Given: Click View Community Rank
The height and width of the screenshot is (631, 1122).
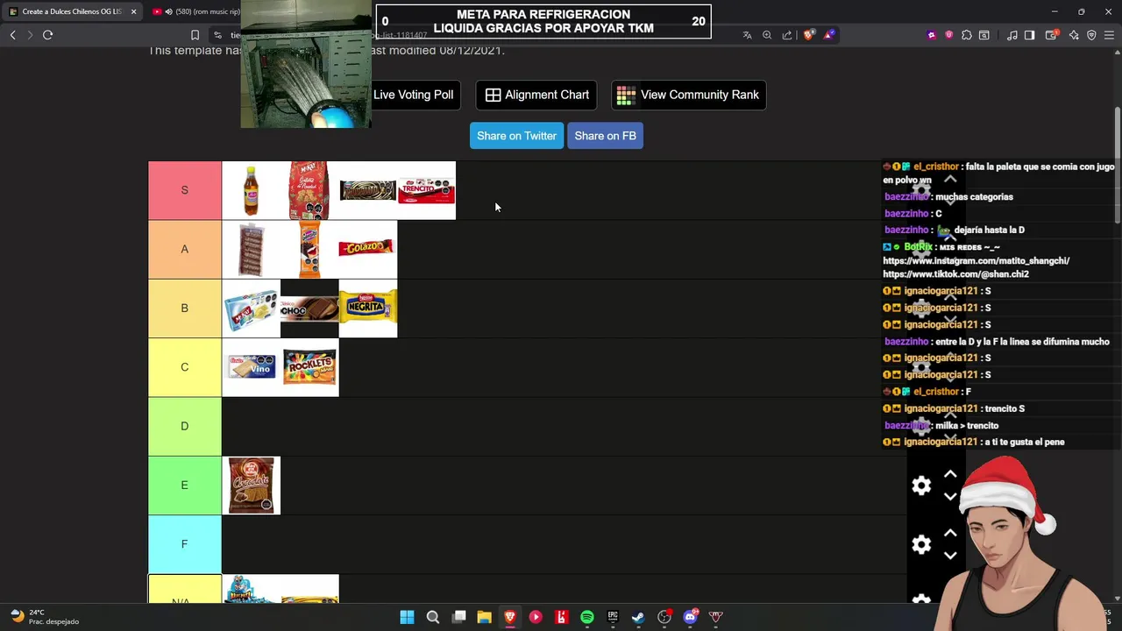Looking at the screenshot, I should [x=688, y=95].
